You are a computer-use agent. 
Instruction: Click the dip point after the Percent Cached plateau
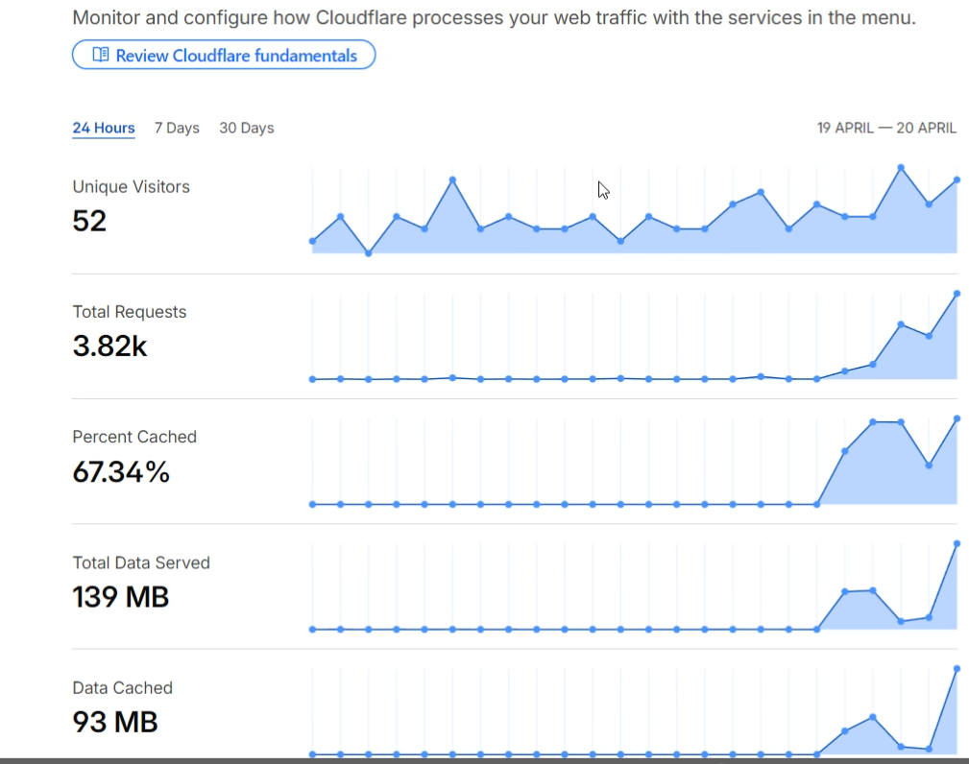tap(929, 466)
